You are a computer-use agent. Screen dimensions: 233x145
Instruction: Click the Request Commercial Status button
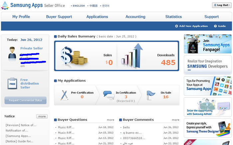coord(25,100)
